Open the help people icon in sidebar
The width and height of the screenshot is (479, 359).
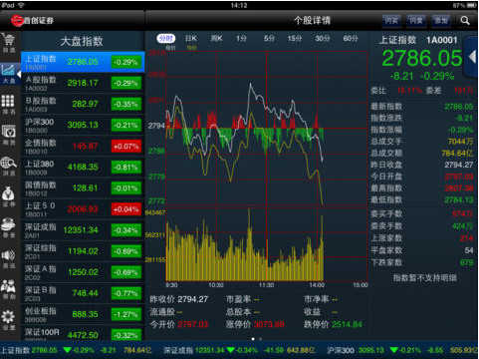point(9,289)
